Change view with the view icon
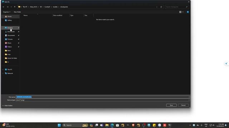The image size is (229, 128). 180,12
